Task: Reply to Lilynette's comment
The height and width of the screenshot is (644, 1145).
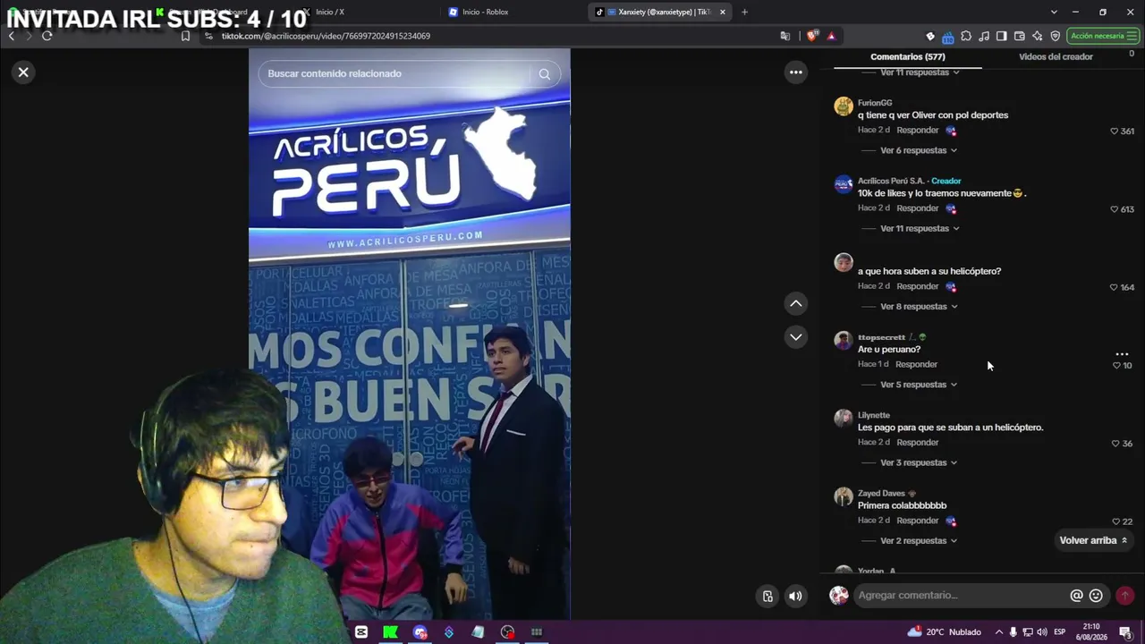Action: (x=917, y=442)
